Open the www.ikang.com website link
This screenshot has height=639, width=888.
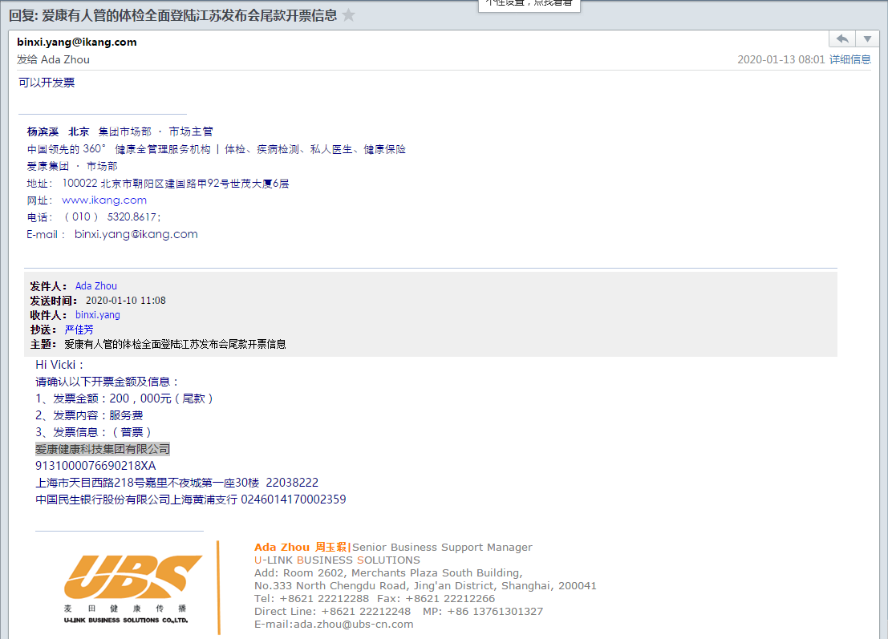coord(104,200)
